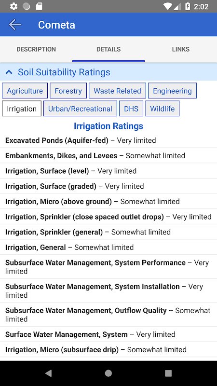Show Urban/Recreational ratings
Image resolution: width=217 pixels, height=386 pixels.
click(80, 108)
